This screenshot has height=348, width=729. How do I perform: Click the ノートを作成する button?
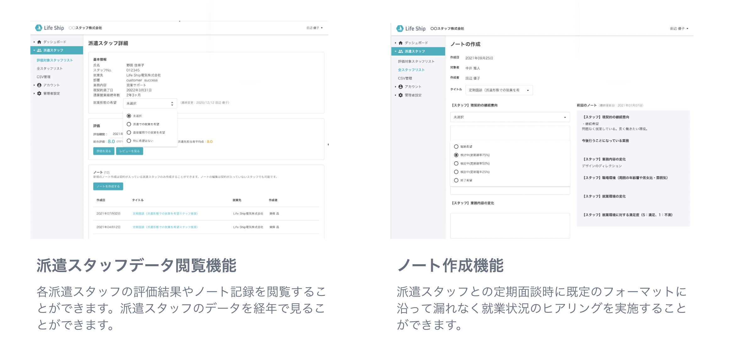(108, 186)
